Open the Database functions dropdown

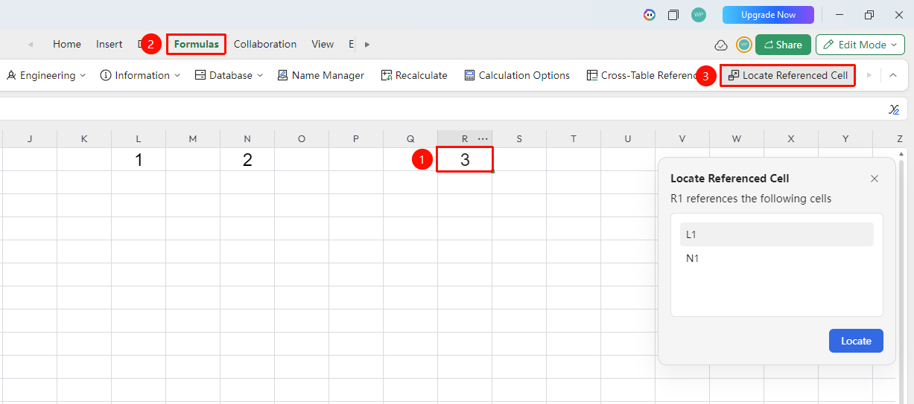[229, 75]
